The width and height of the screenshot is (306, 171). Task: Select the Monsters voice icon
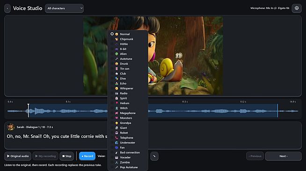pos(117,118)
